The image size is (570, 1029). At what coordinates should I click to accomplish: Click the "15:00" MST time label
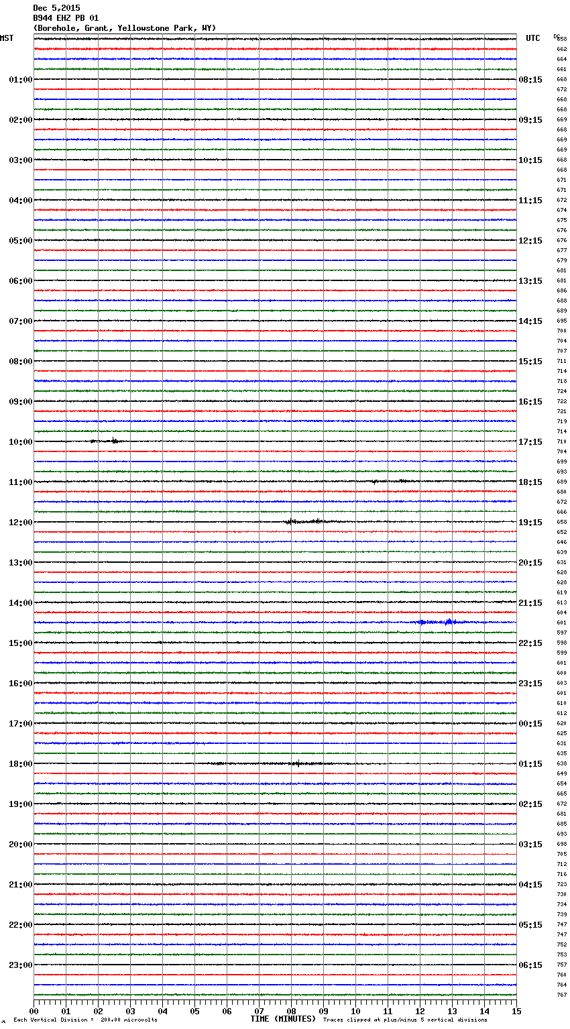(x=21, y=643)
